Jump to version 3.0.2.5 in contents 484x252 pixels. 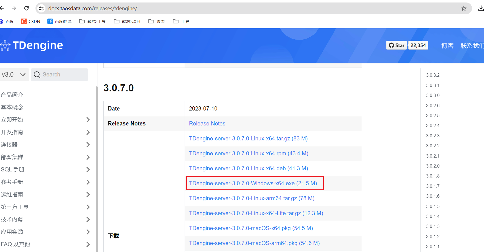(x=433, y=115)
